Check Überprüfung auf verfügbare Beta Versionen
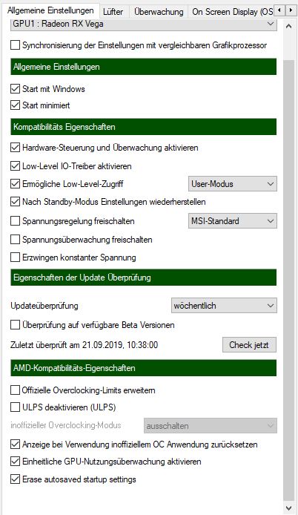 [x=15, y=325]
